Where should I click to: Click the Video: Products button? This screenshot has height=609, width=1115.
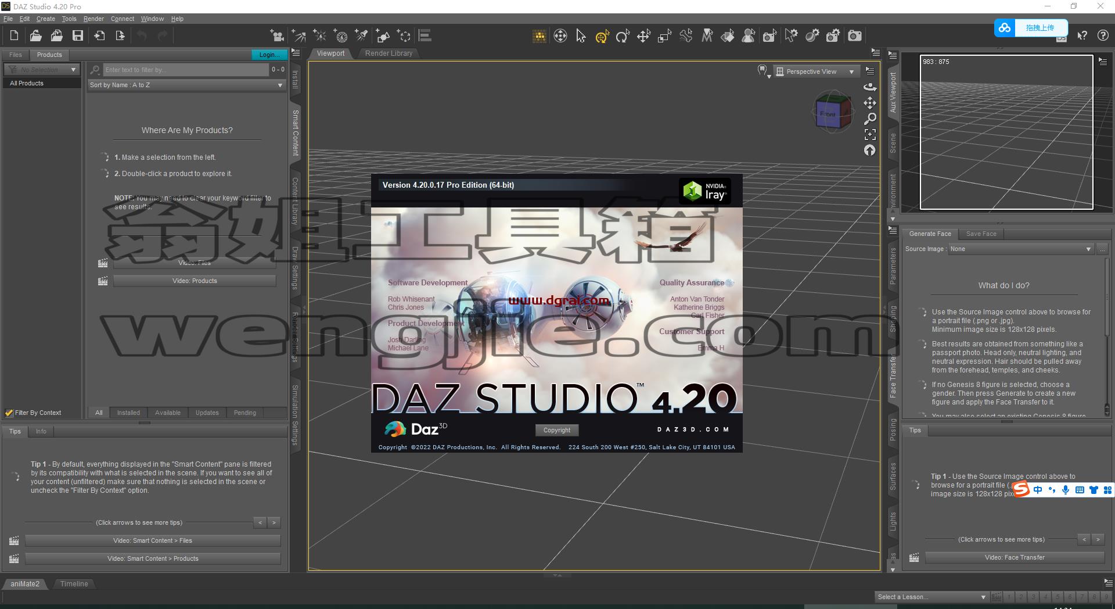[x=195, y=281]
